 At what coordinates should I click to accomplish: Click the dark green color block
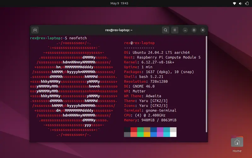pyautogui.click(x=140, y=130)
